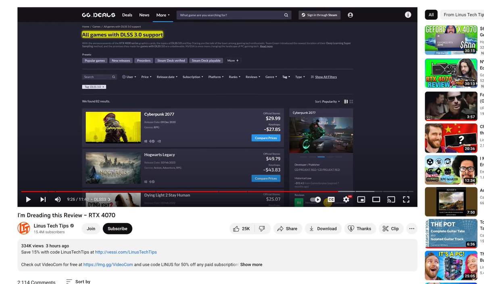
Task: Download the video
Action: tap(323, 228)
